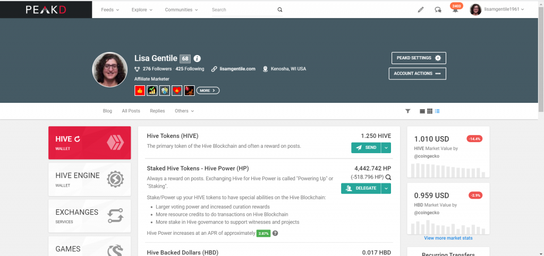Click Kenosha, WI USA location text
The height and width of the screenshot is (256, 544).
tap(288, 69)
